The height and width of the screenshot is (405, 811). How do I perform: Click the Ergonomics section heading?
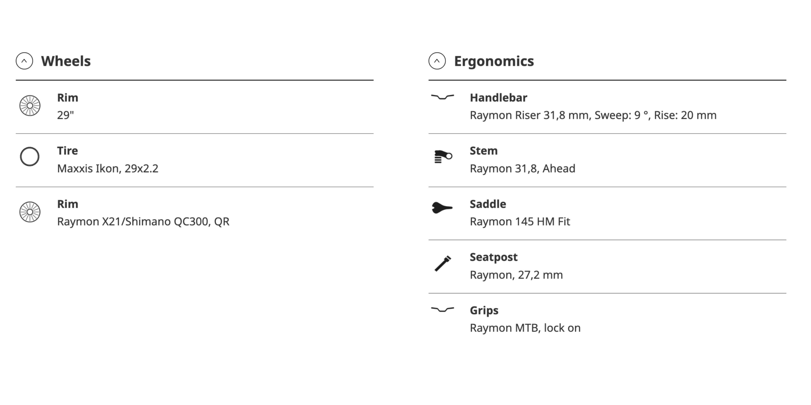pyautogui.click(x=494, y=61)
